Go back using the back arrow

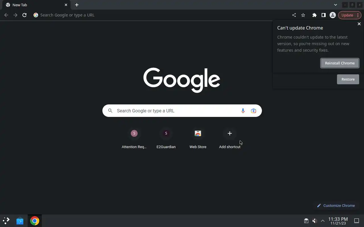(x=6, y=15)
